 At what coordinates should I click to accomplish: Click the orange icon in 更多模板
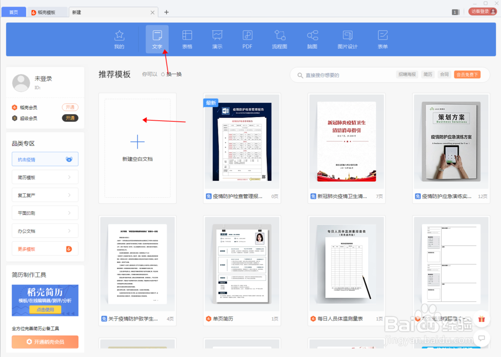click(69, 249)
